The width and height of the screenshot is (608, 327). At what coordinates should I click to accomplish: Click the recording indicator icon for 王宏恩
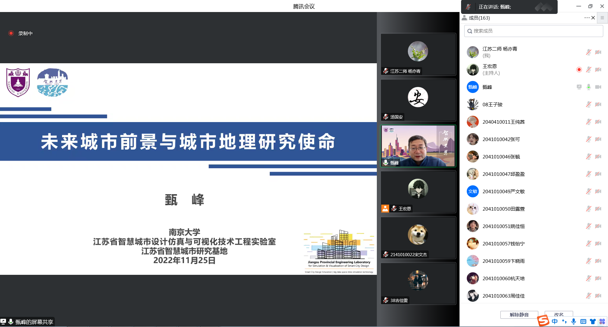(x=579, y=70)
